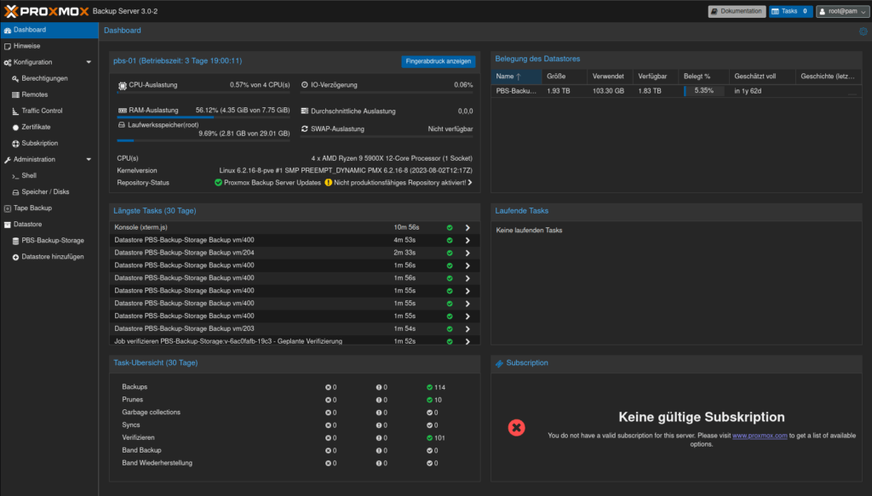
Task: Open PBS-Backup-Storage datastore
Action: point(53,241)
